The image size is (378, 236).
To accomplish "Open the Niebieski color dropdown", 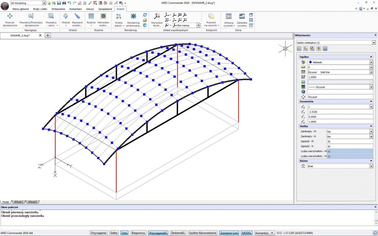I will tap(371, 62).
